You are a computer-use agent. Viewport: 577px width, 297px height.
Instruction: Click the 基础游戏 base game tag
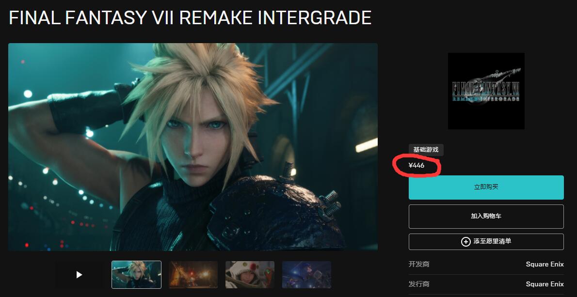coord(426,150)
